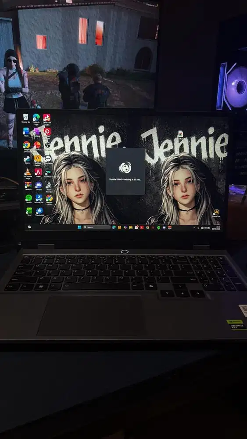Viewport: 247px width, 439px height.
Task: Click the Windows Start button
Action: [79, 227]
